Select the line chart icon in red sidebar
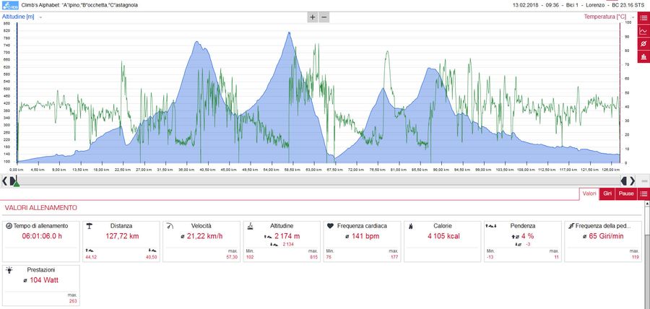The height and width of the screenshot is (309, 650). pyautogui.click(x=643, y=30)
